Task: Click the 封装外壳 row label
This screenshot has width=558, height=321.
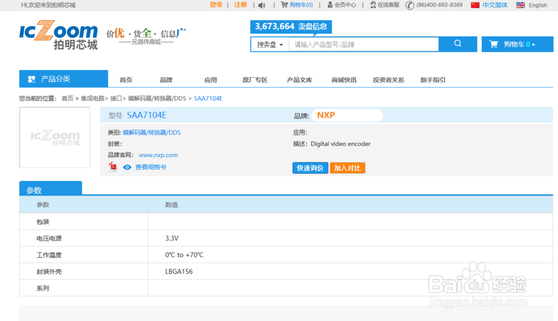Action: (x=49, y=271)
